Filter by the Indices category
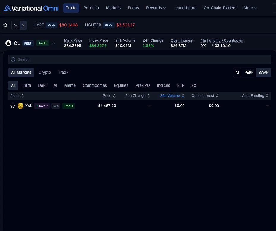Viewport: 276px width, 231px height. coord(163,85)
